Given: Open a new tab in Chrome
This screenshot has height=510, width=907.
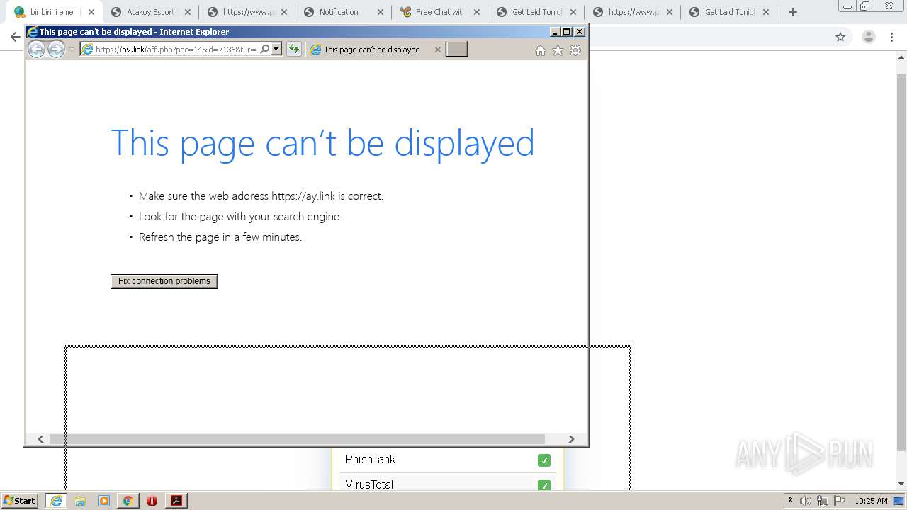Looking at the screenshot, I should click(793, 12).
